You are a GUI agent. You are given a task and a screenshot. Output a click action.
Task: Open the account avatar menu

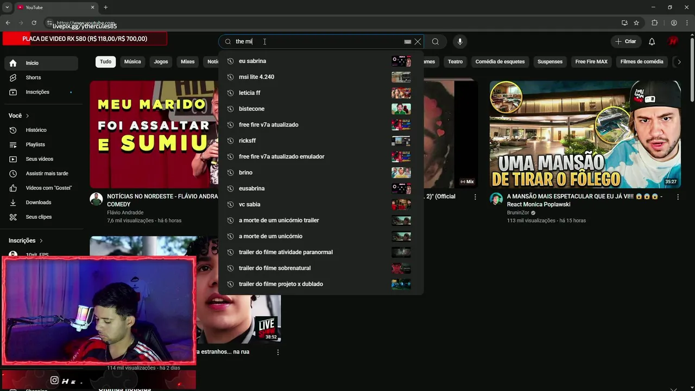tap(673, 41)
